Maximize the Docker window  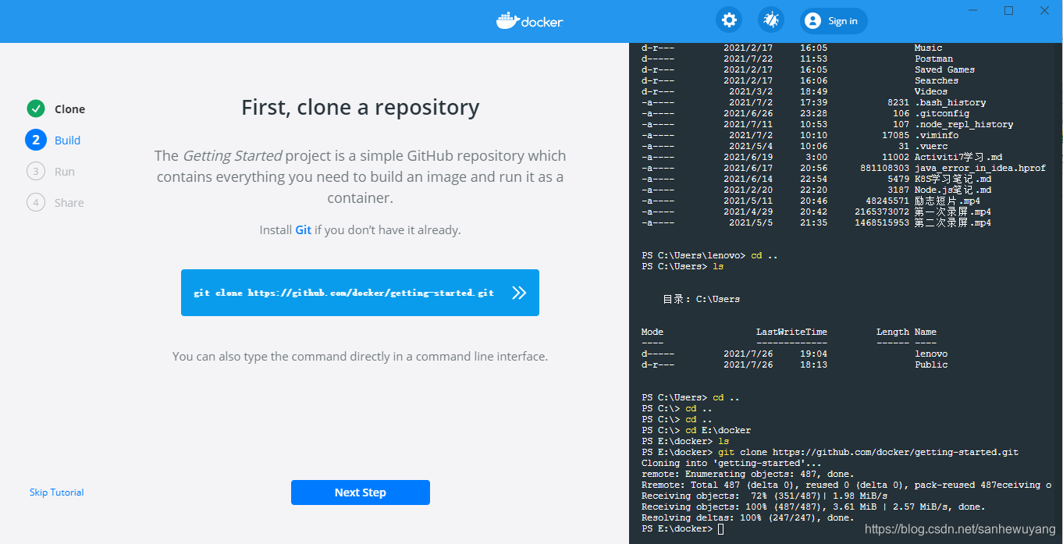coord(1008,10)
